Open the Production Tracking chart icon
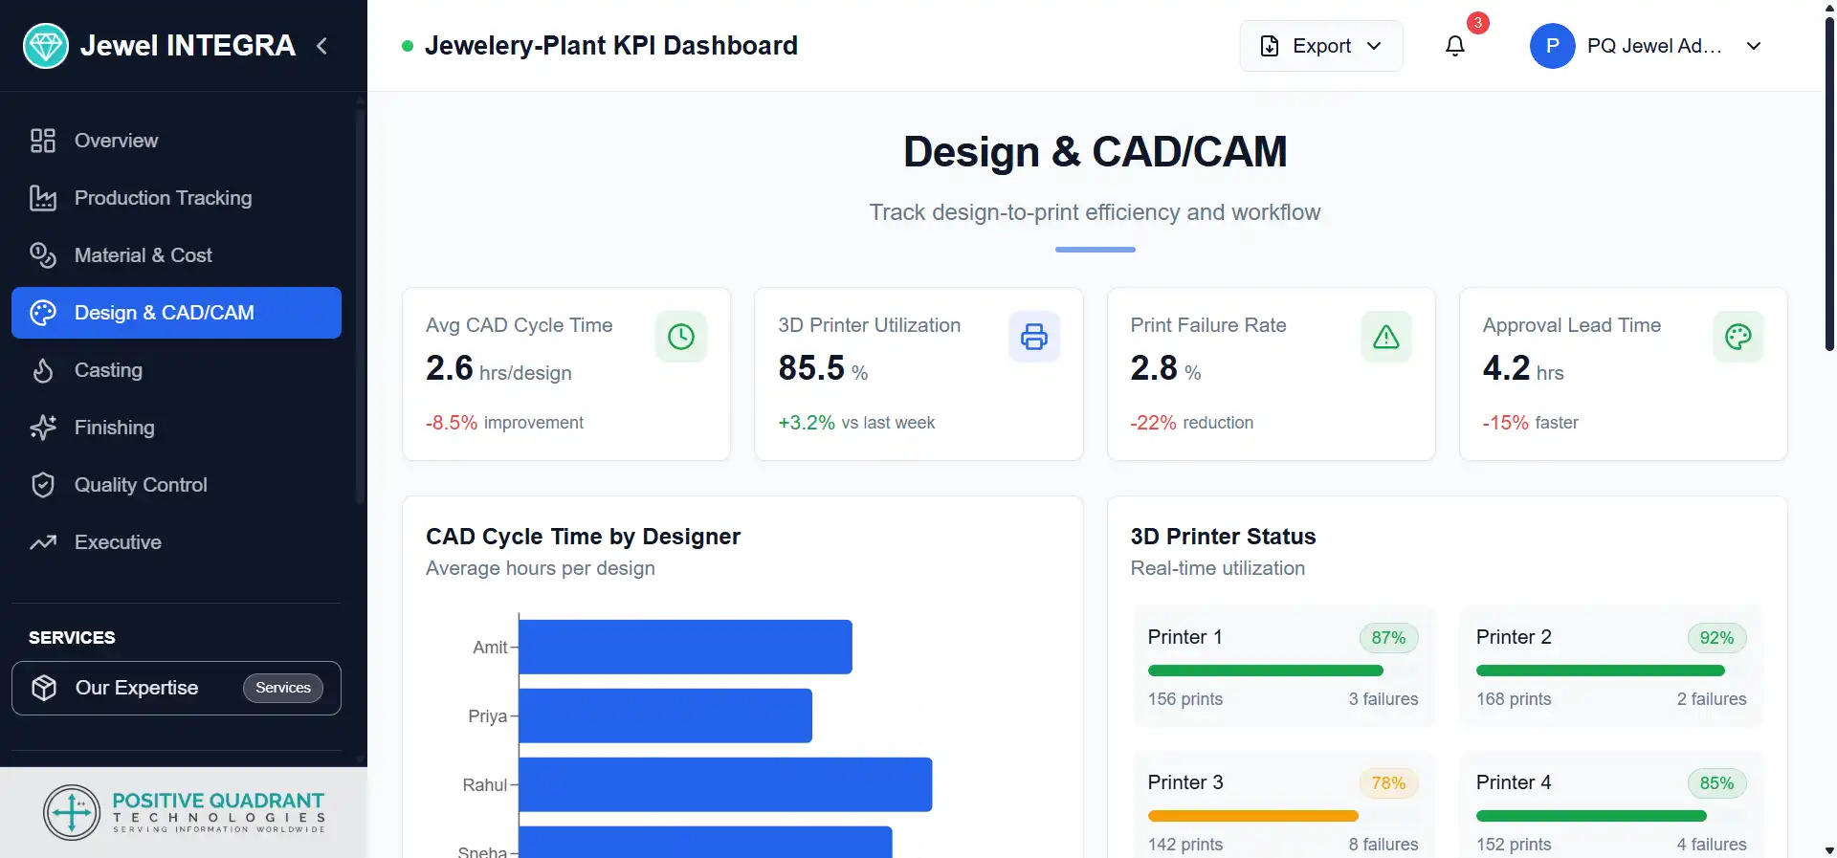Screen dimensions: 1837x858 coord(43,198)
